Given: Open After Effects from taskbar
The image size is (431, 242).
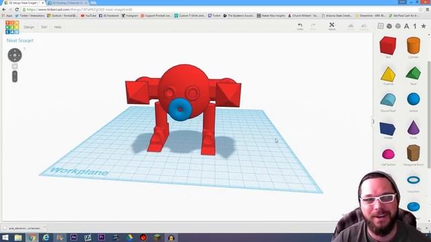Looking at the screenshot, I should coord(73,237).
